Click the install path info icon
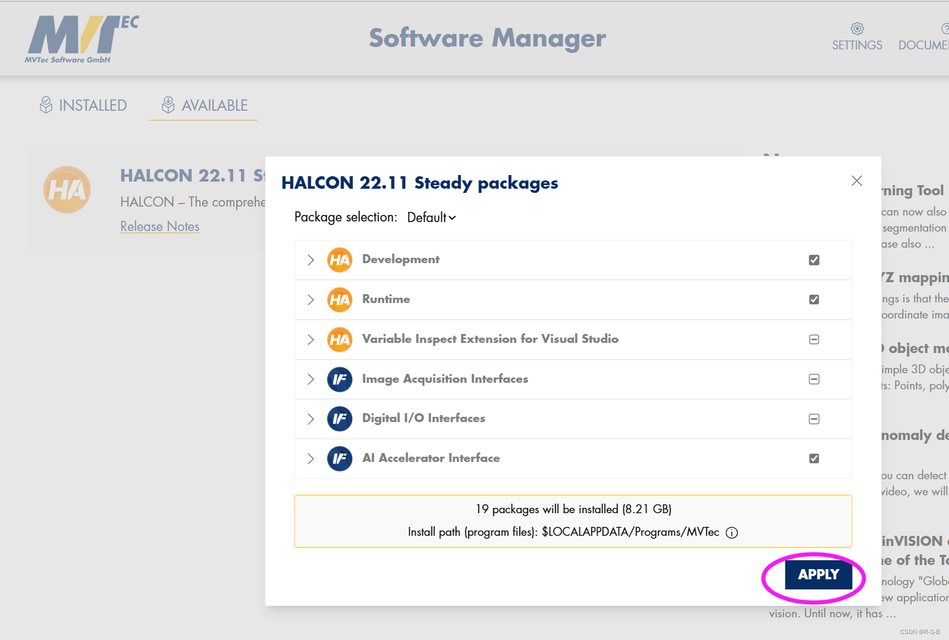 pyautogui.click(x=732, y=533)
